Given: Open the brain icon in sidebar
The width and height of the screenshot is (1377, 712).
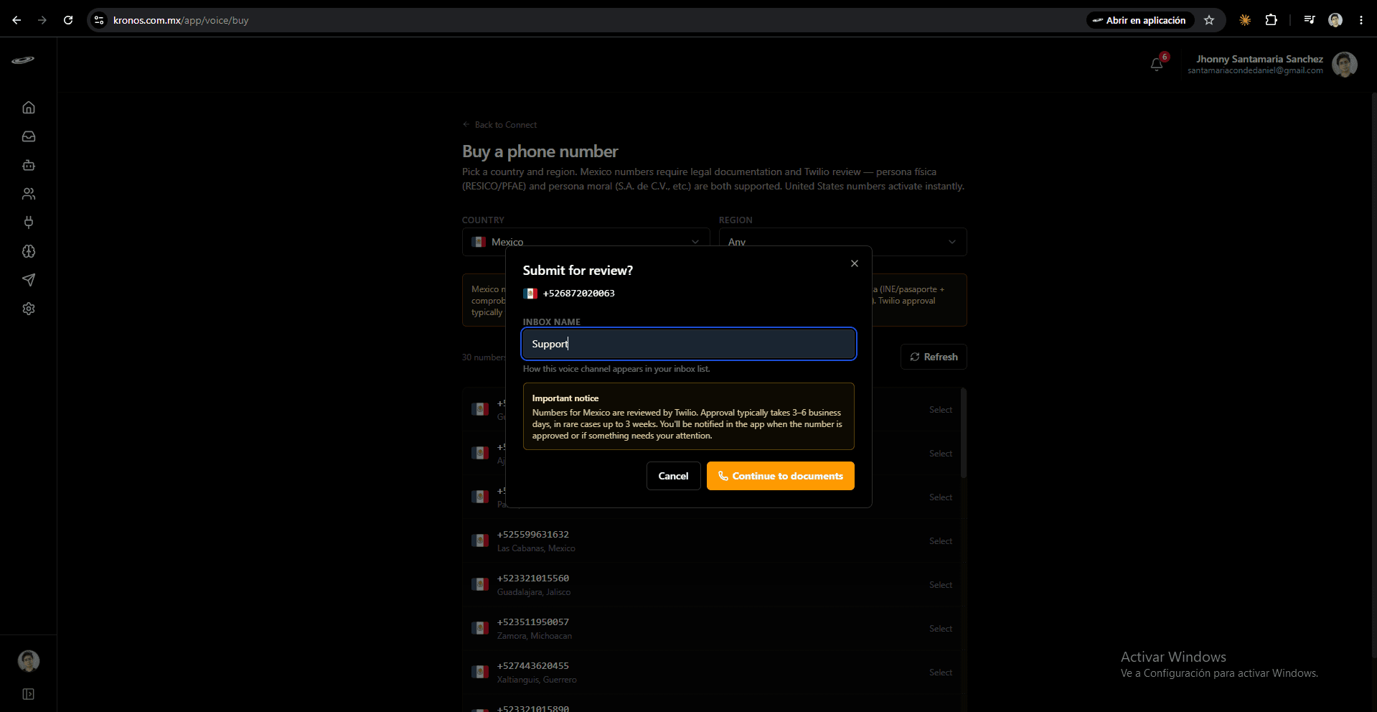Looking at the screenshot, I should point(29,251).
